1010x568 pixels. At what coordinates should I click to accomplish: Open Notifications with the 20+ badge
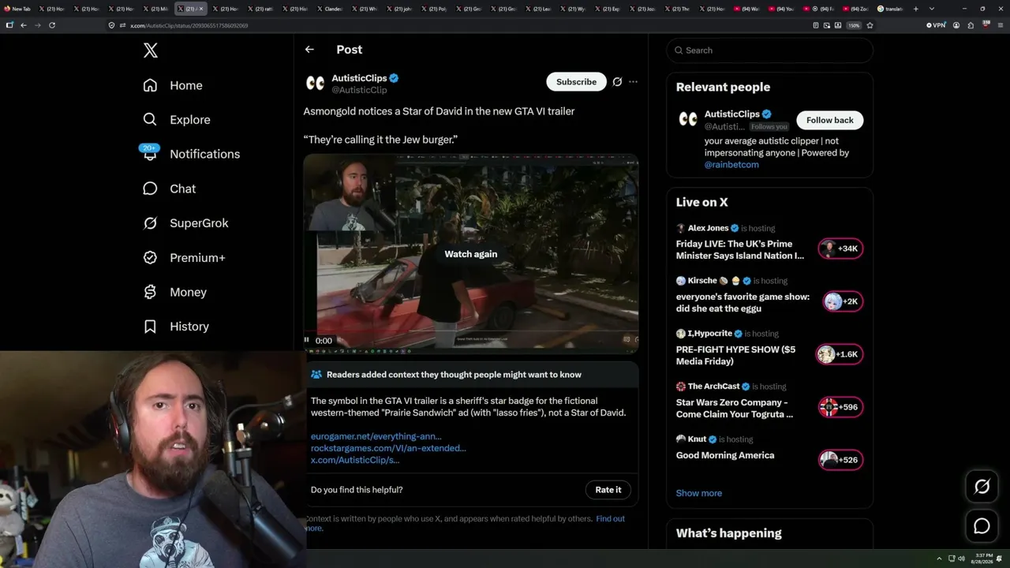pyautogui.click(x=191, y=154)
